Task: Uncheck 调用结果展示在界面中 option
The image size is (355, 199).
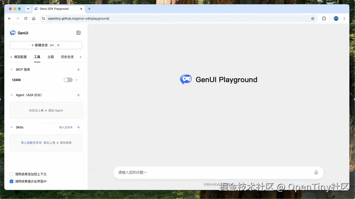Action: (11, 182)
